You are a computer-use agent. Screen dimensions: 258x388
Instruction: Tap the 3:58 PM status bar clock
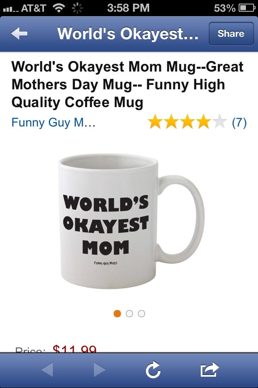(x=128, y=8)
